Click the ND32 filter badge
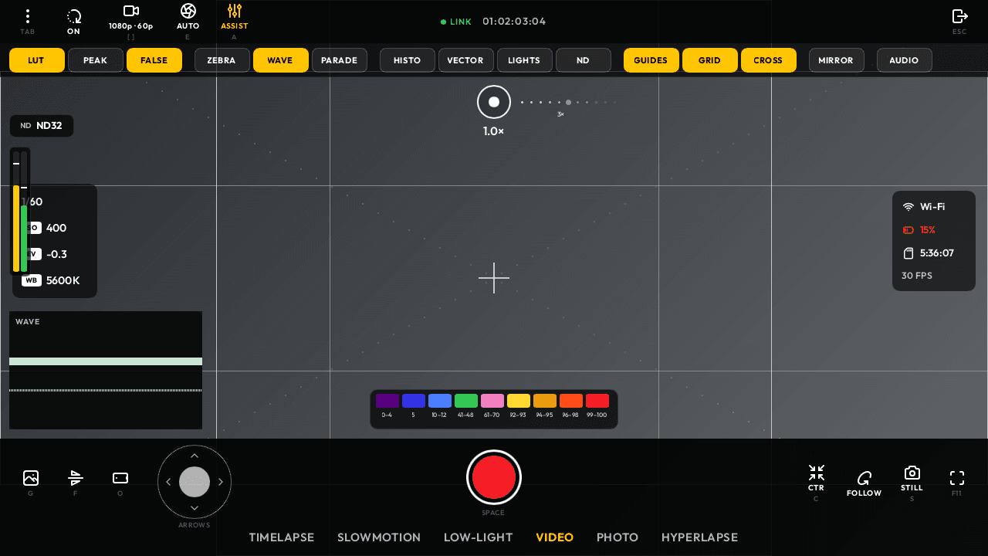The height and width of the screenshot is (556, 988). [42, 126]
